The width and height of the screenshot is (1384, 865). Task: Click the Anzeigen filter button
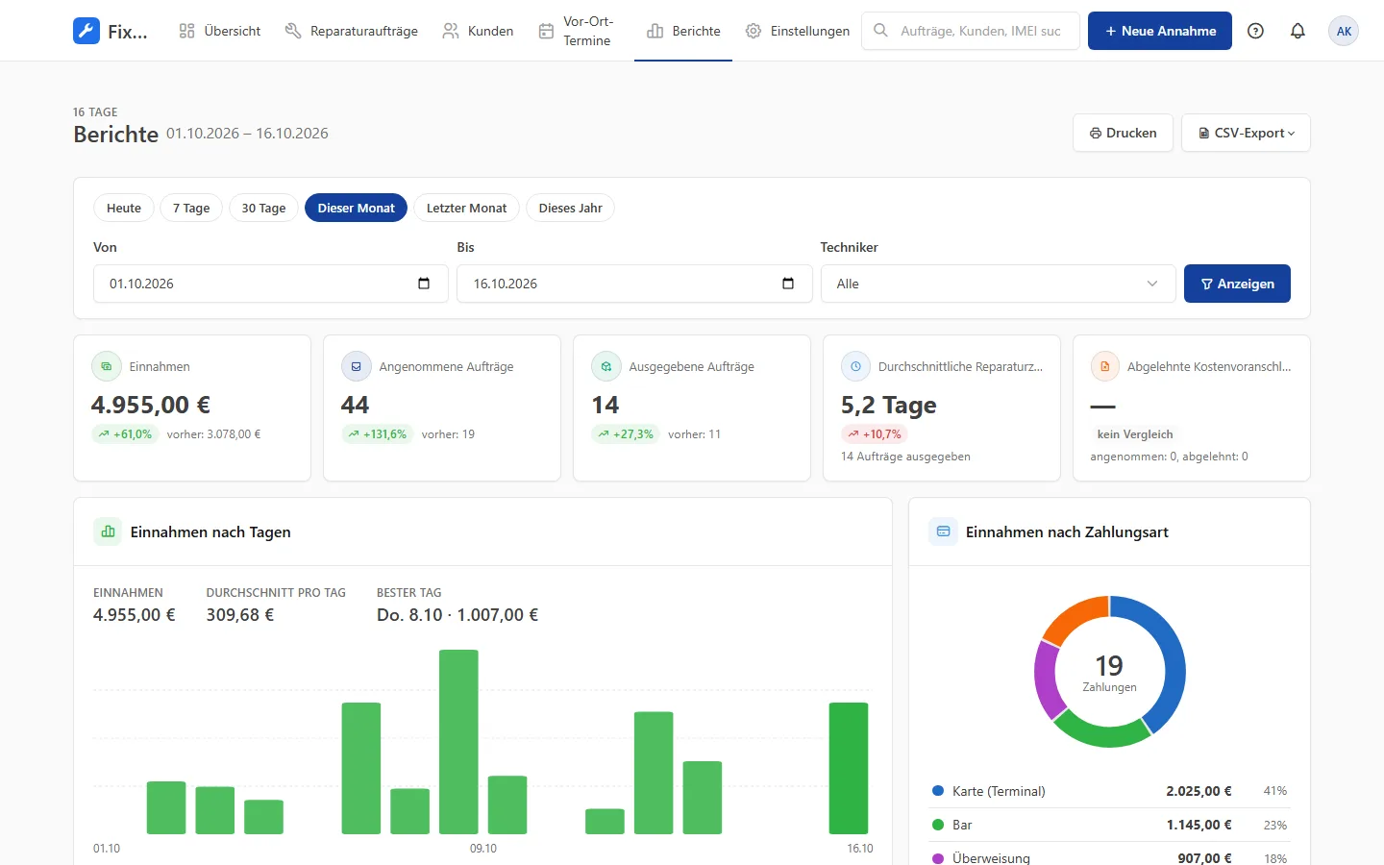click(1237, 284)
